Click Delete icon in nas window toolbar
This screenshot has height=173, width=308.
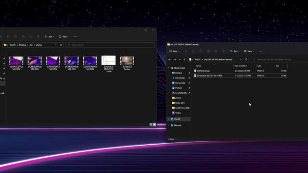(x=223, y=51)
